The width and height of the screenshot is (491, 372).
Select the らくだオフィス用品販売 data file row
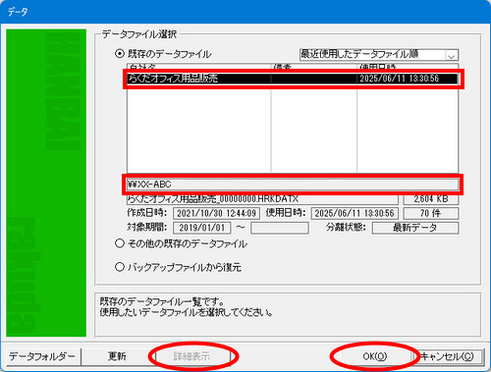[293, 79]
